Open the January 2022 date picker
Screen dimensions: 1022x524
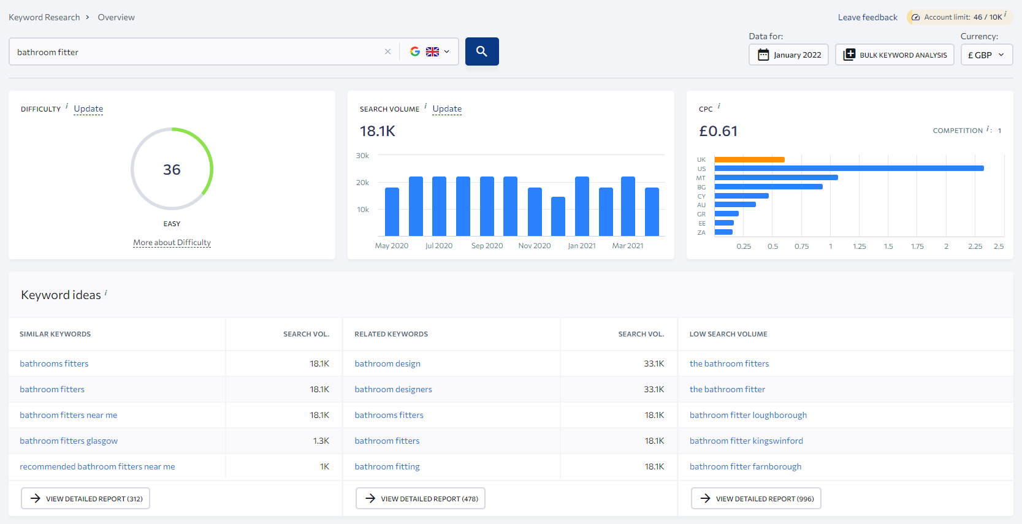pos(788,55)
